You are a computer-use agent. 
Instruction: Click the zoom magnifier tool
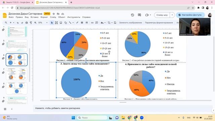click(35, 23)
